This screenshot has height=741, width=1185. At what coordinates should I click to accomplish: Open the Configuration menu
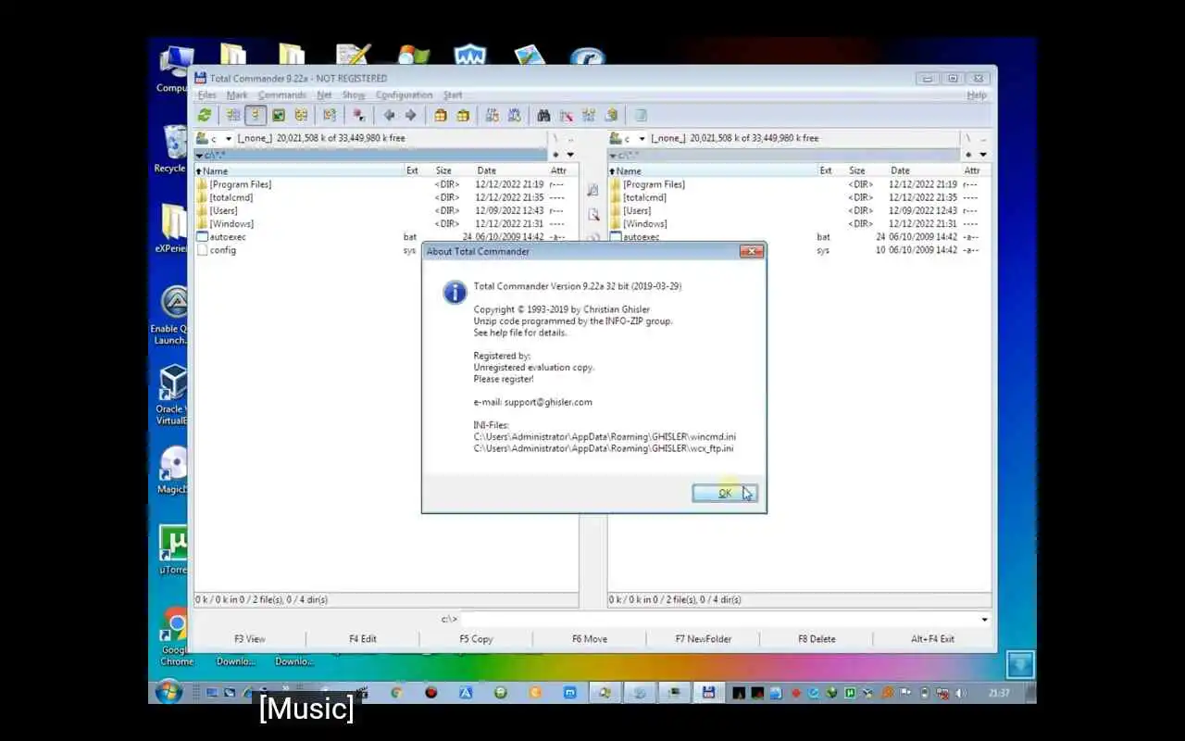(x=404, y=95)
